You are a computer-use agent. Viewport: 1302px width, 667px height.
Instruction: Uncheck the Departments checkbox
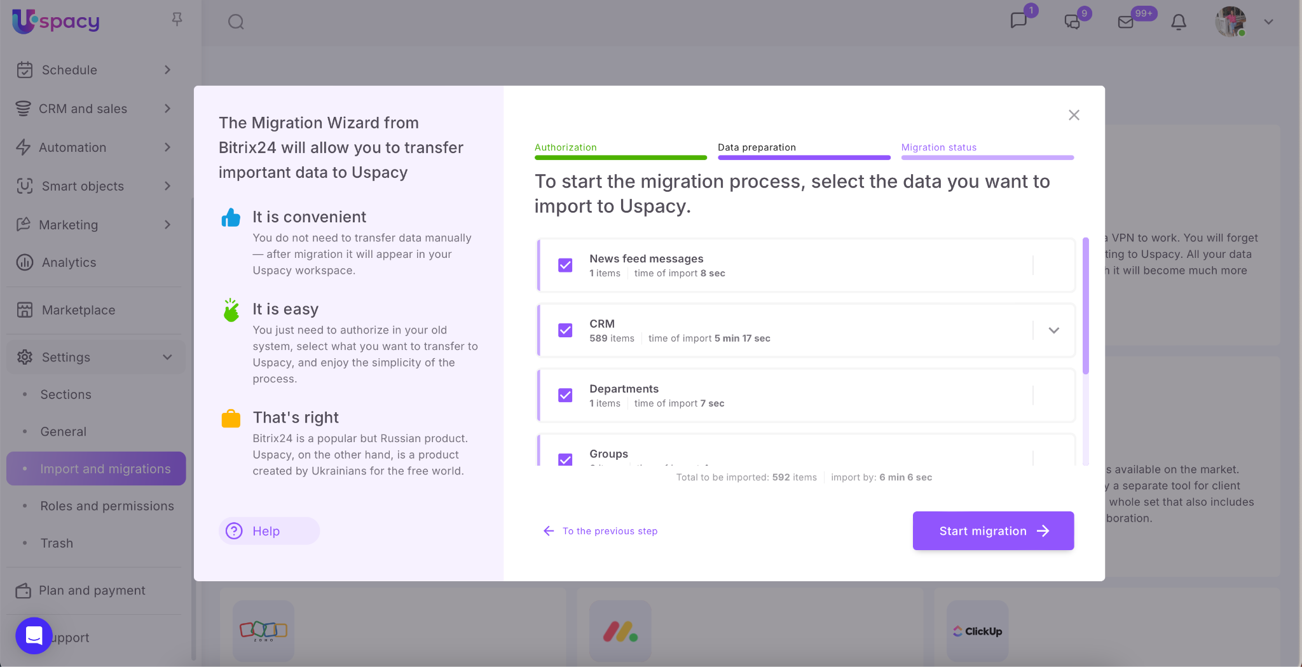tap(565, 395)
